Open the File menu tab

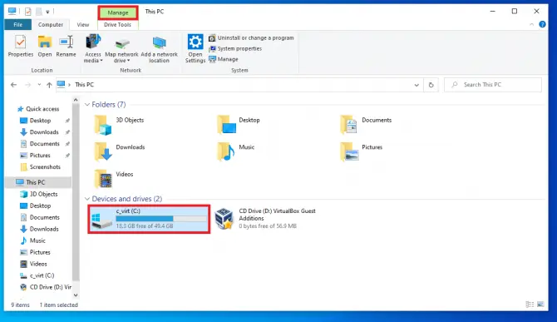[x=17, y=24]
